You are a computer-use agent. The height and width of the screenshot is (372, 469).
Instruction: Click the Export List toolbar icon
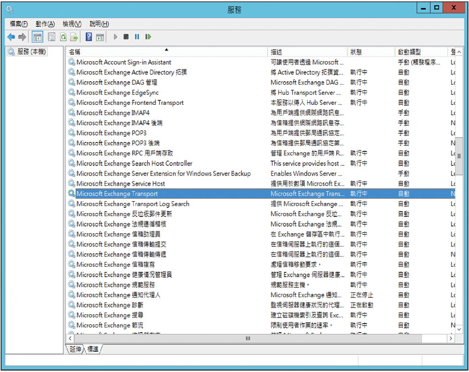74,37
